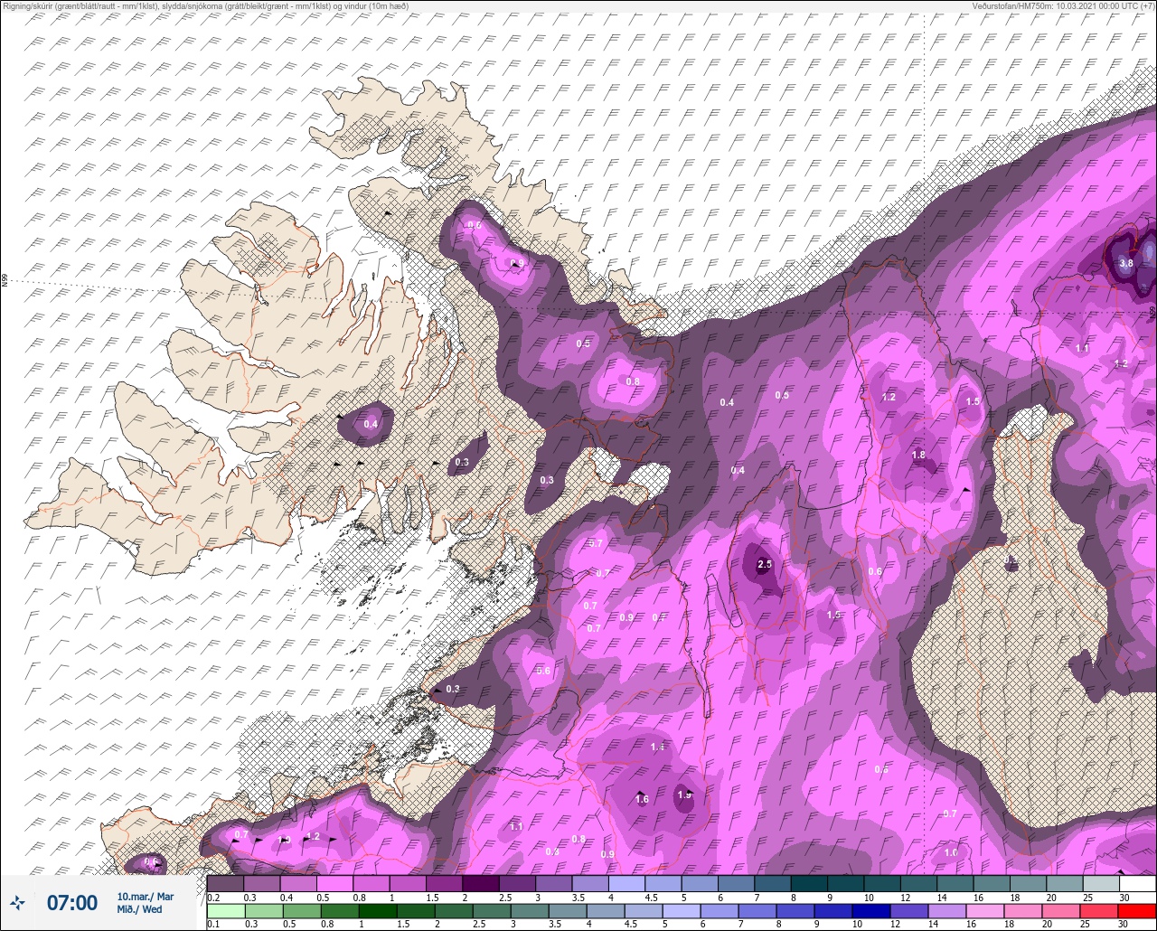Click the 1.8 precipitation value on the map

coord(918,456)
